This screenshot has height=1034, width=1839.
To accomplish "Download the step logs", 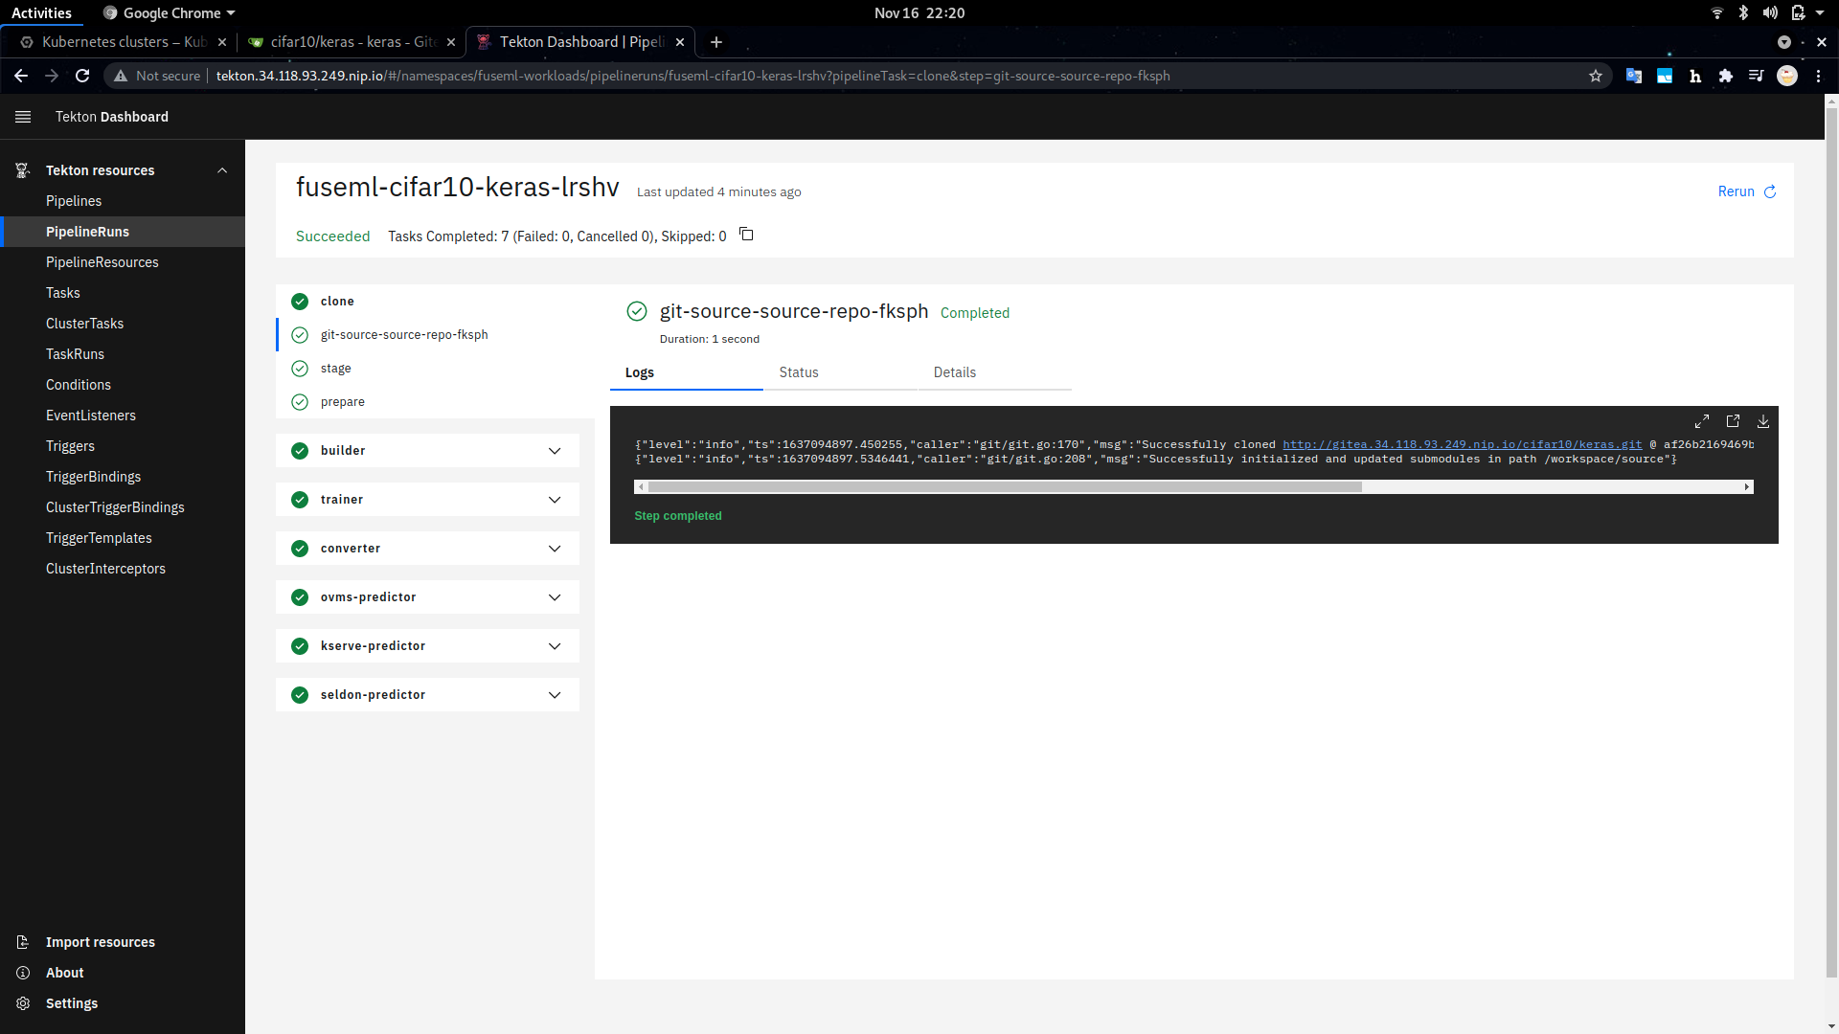I will pyautogui.click(x=1763, y=421).
